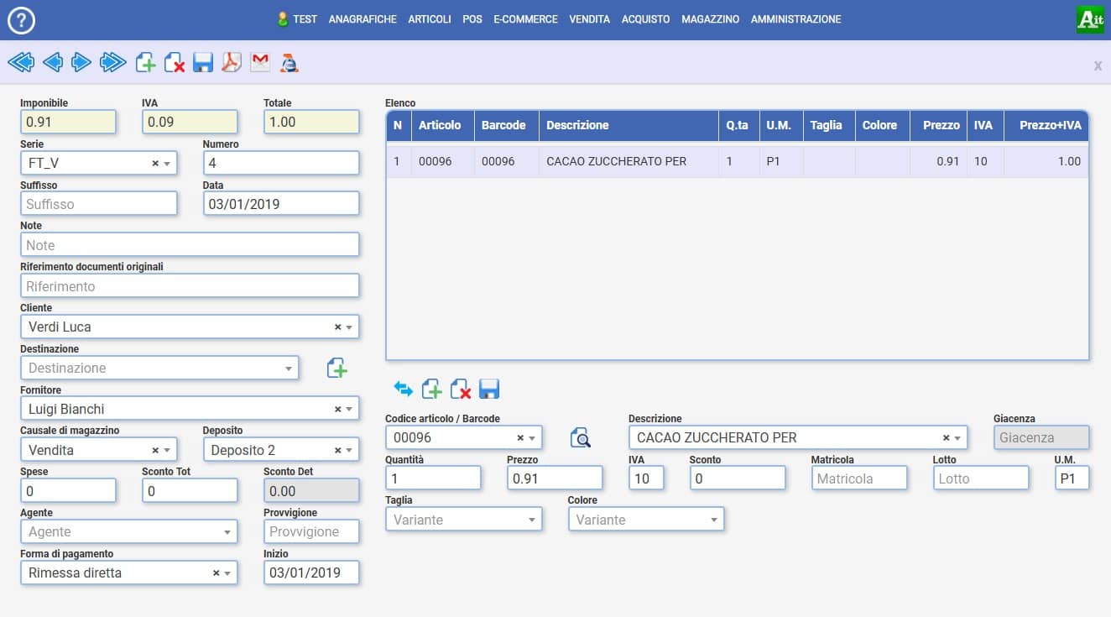Save the article row with the floppy icon below Elenco

[489, 389]
